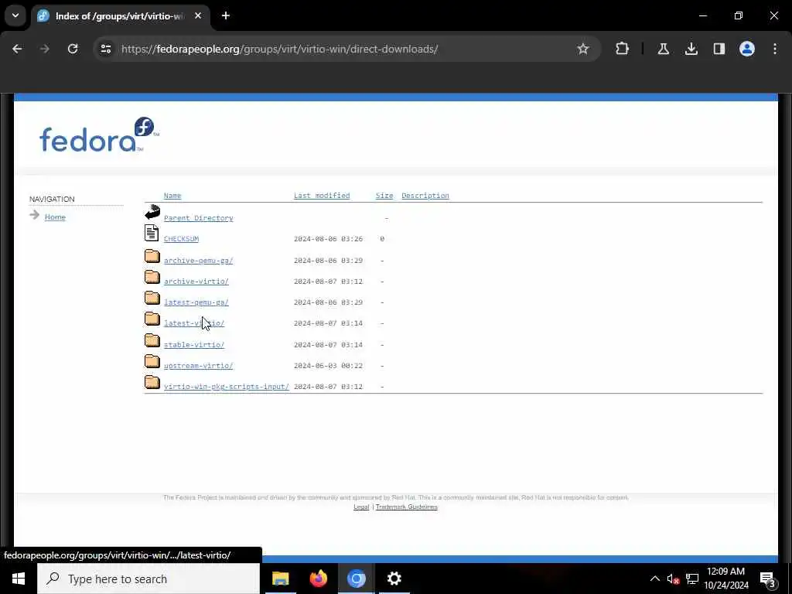
Task: Open the virtio-win-pkg-scripts-input/ folder link
Action: tap(227, 387)
